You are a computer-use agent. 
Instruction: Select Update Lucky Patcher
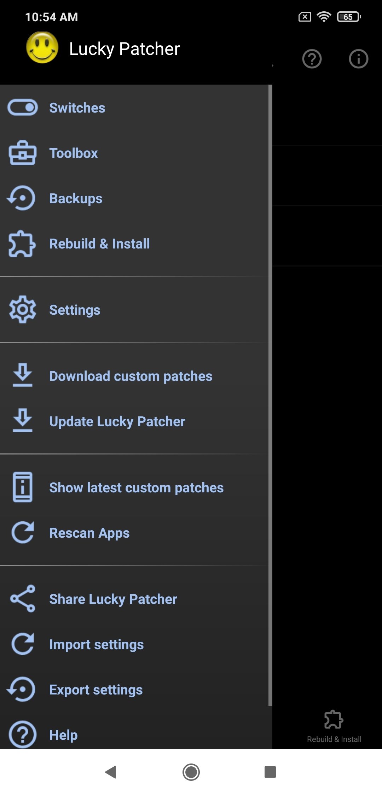pos(117,422)
